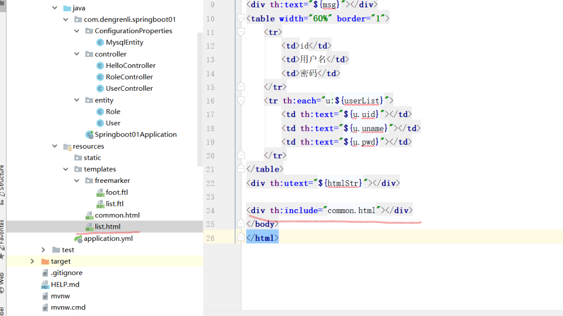Click the RoleController class icon
Screen dimensions: 563x316
(x=100, y=77)
